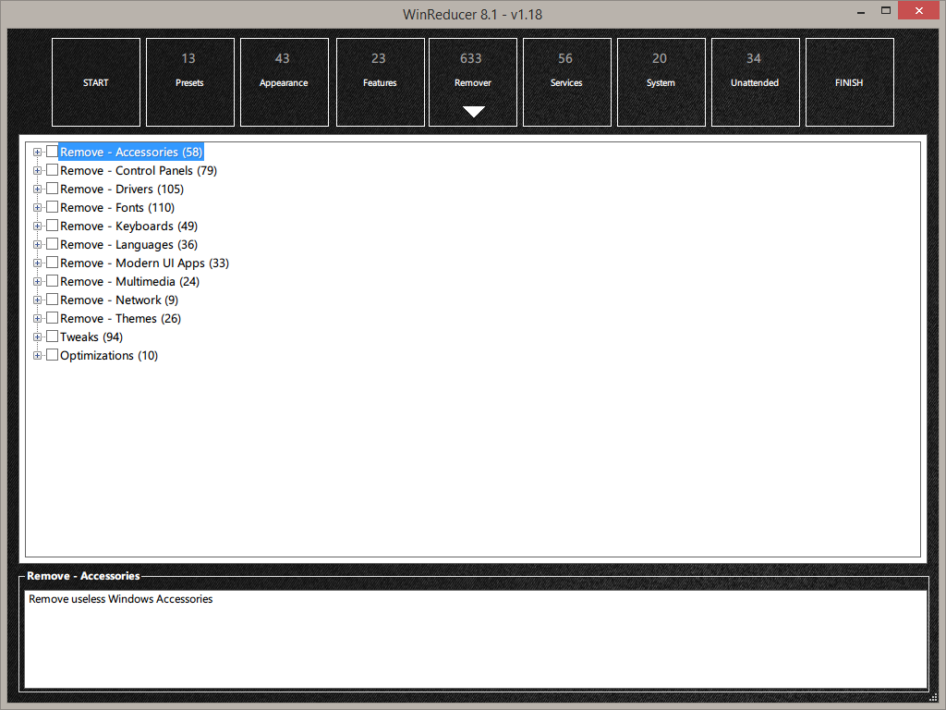Check the Remove - Accessories checkbox
The height and width of the screenshot is (710, 946).
coord(53,152)
